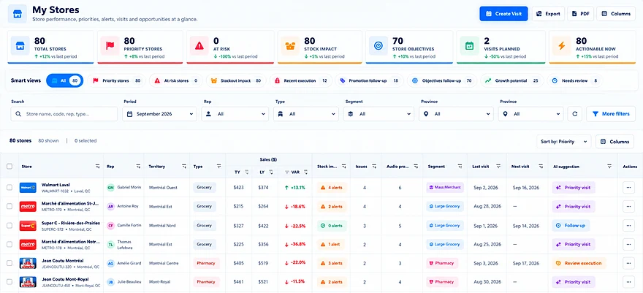
Task: Open Type column filter icon
Action: point(219,167)
